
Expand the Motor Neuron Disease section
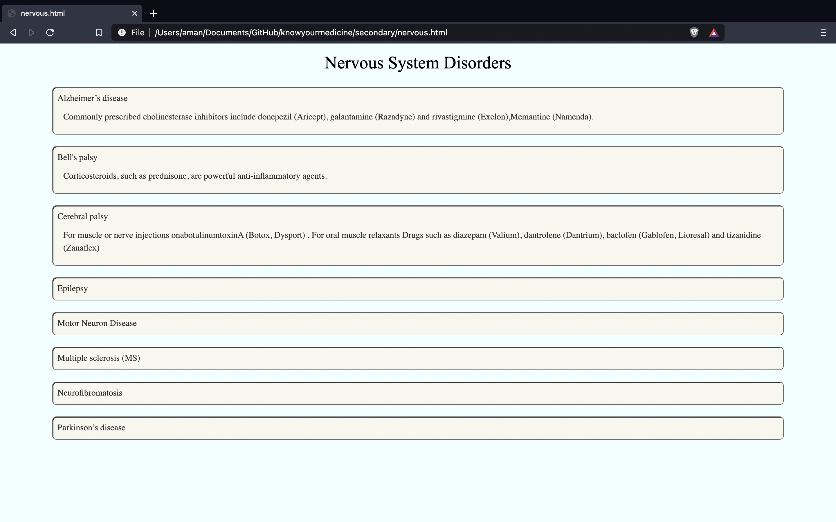tap(97, 323)
